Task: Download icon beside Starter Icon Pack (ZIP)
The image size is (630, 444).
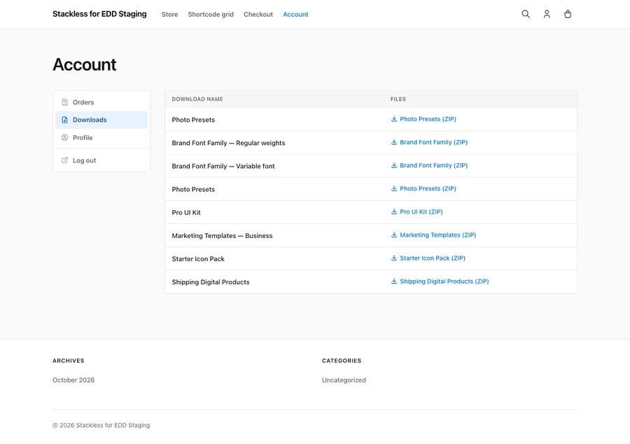Action: tap(394, 258)
